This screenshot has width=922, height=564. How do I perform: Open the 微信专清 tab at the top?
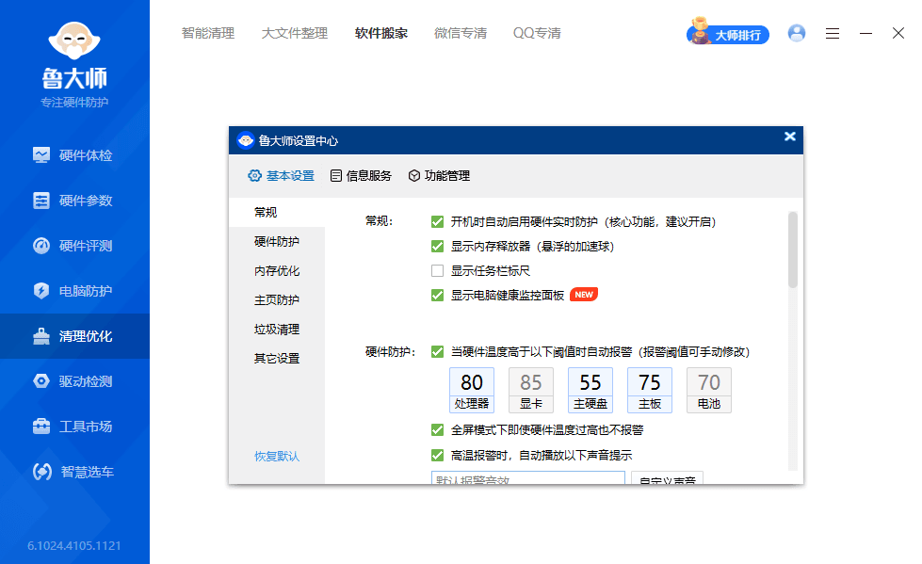461,32
